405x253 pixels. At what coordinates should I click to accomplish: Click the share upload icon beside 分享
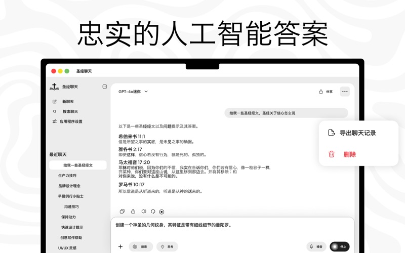(321, 92)
